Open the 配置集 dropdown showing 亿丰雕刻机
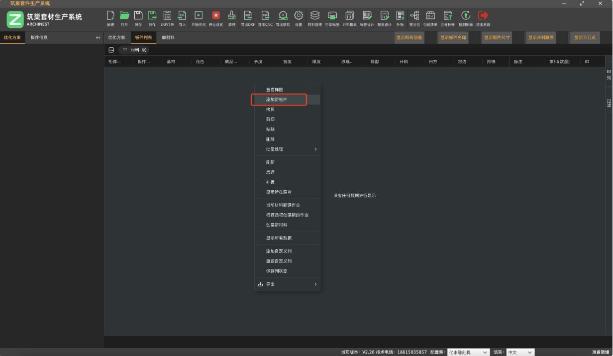Viewport: 613px width, 356px height. tap(468, 352)
